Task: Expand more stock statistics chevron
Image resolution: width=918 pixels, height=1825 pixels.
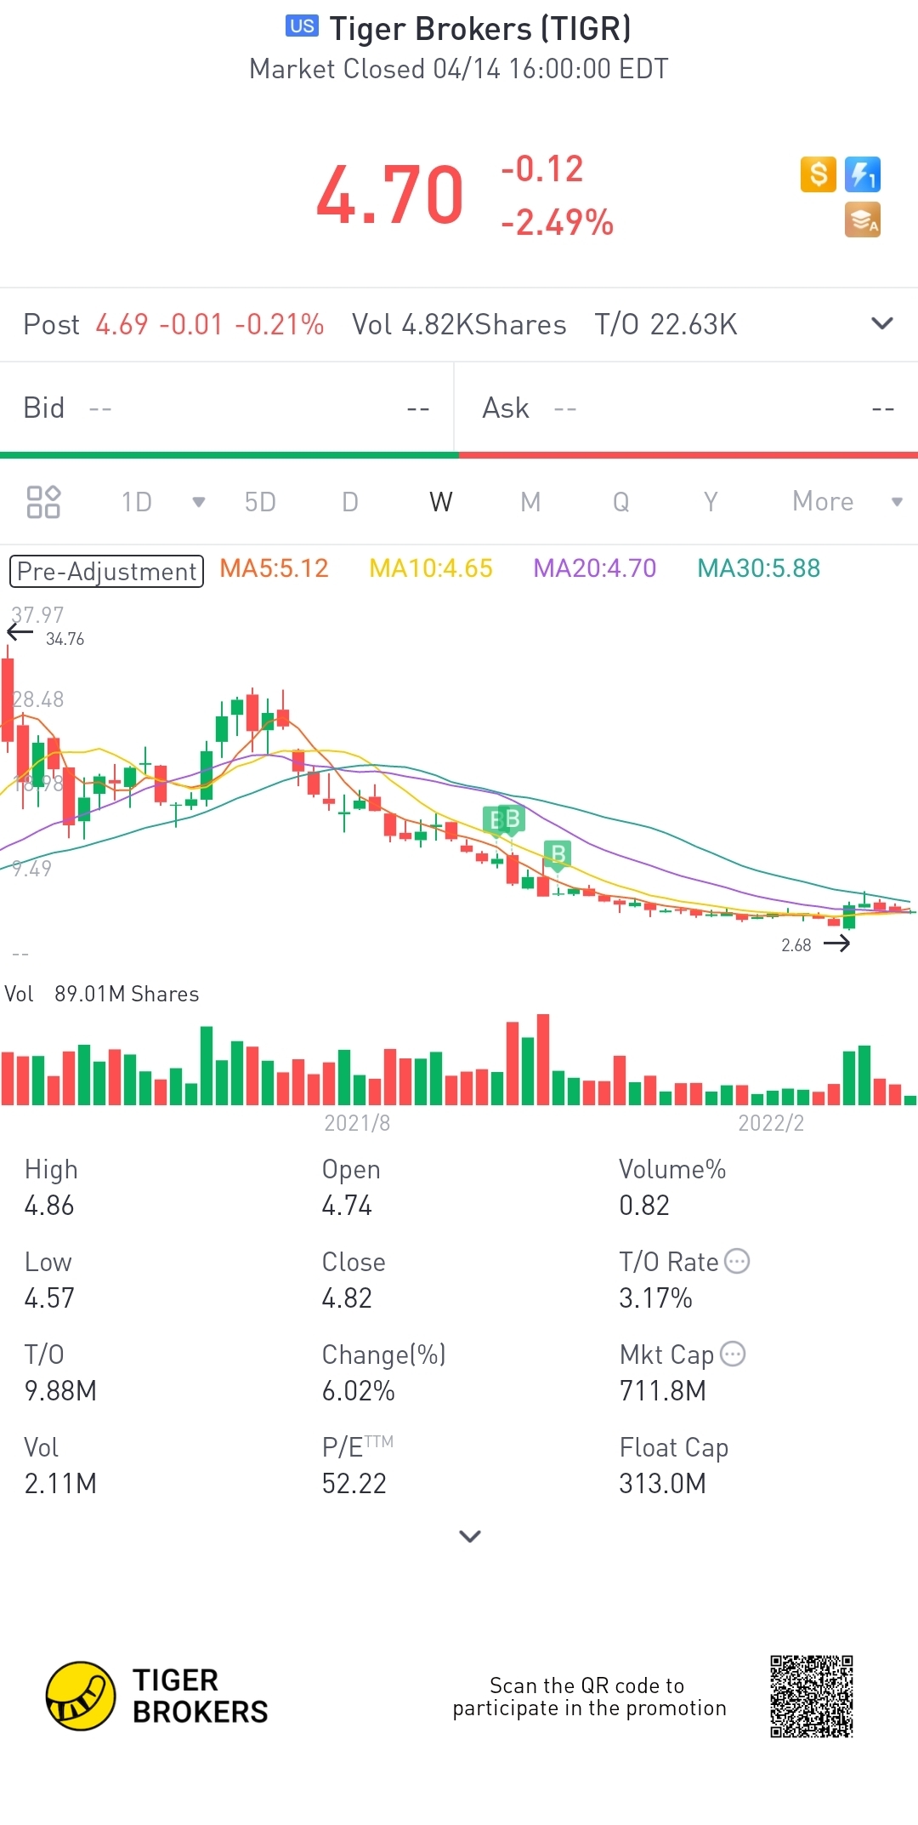Action: tap(470, 1536)
